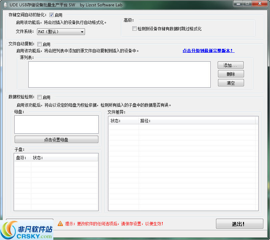The width and height of the screenshot is (270, 240).
Task: Click the 删除 button
Action: [231, 74]
